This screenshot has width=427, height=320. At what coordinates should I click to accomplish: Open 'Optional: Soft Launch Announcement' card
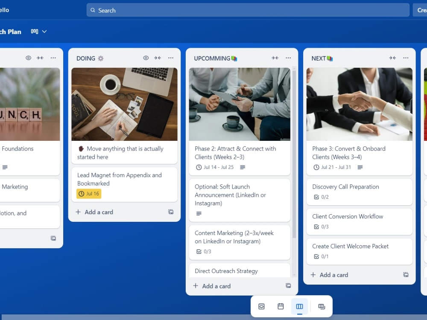click(240, 200)
